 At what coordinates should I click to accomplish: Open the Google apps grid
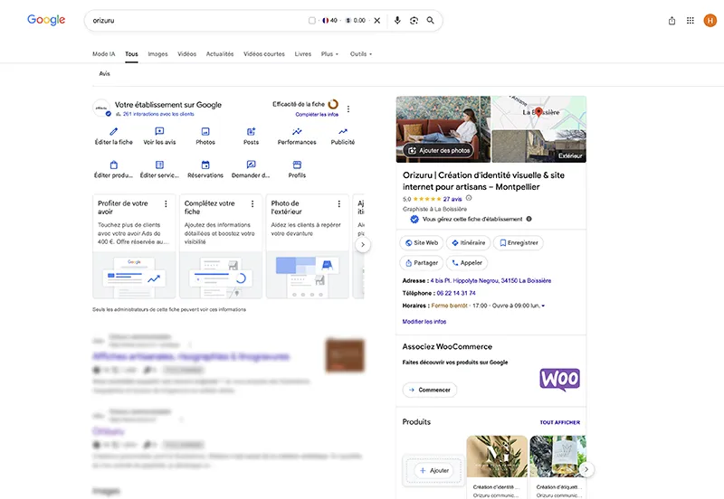[x=691, y=20]
